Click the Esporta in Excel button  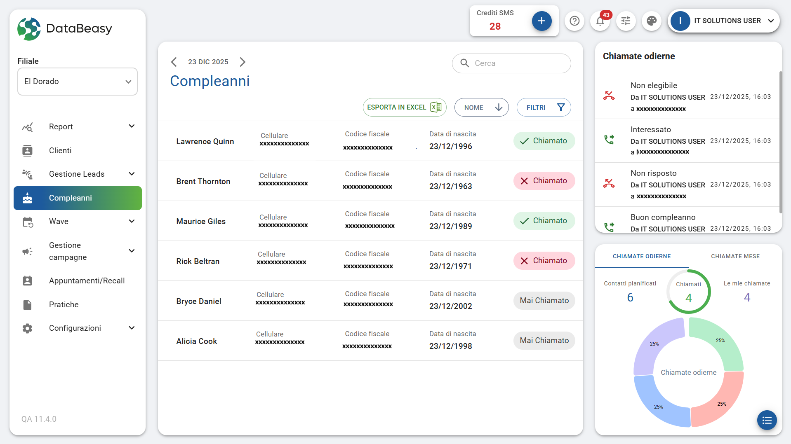pyautogui.click(x=404, y=107)
